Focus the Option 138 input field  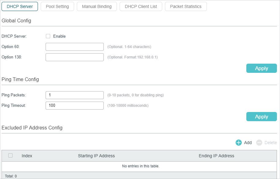(x=75, y=57)
